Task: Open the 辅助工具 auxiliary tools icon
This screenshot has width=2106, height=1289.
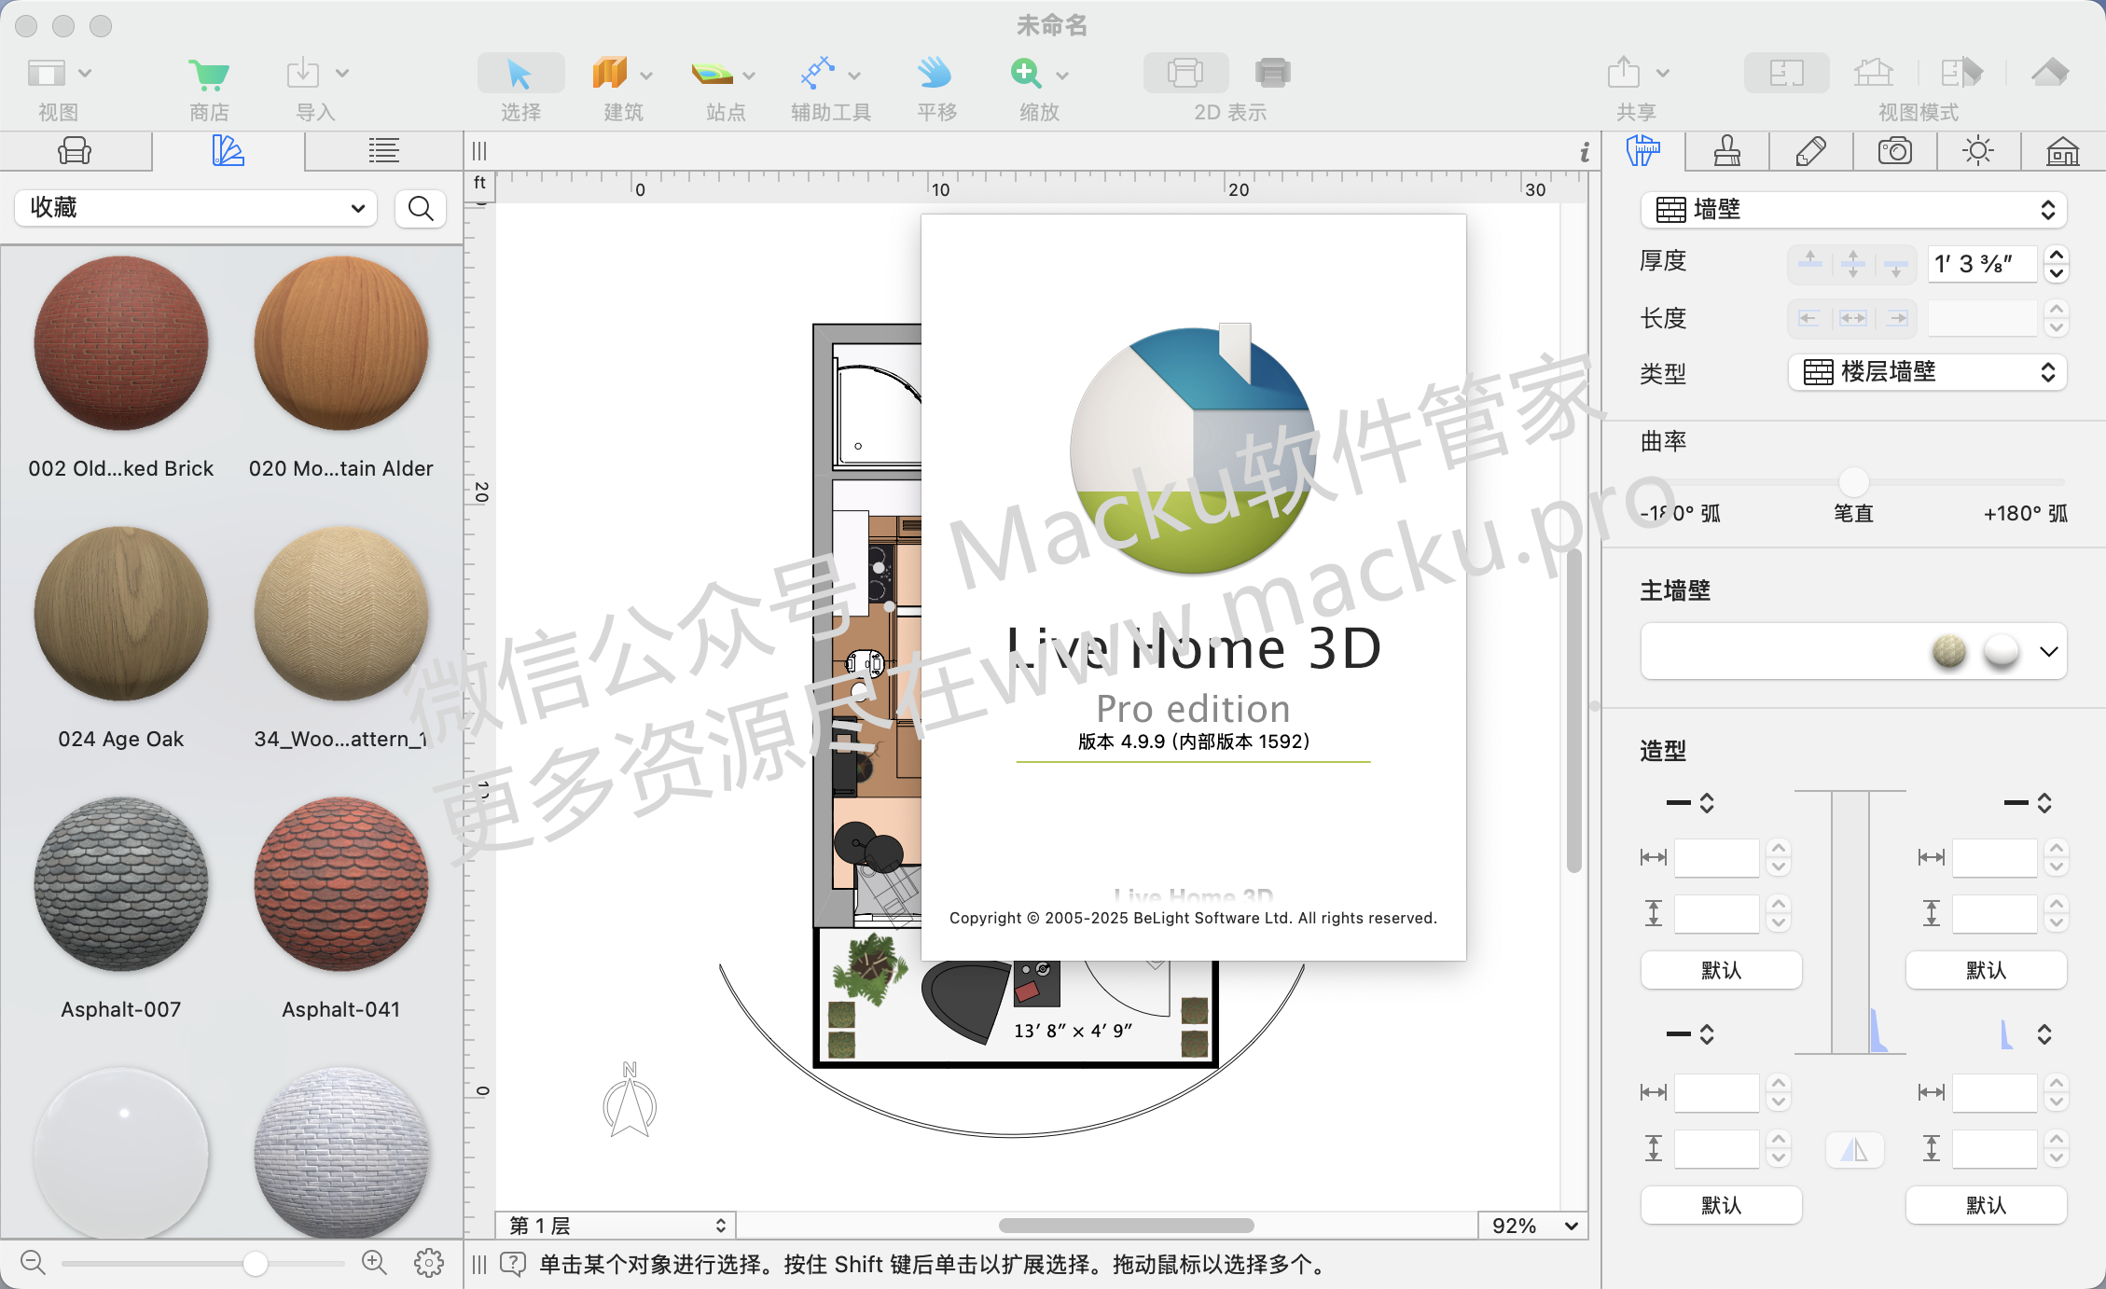Action: [818, 74]
